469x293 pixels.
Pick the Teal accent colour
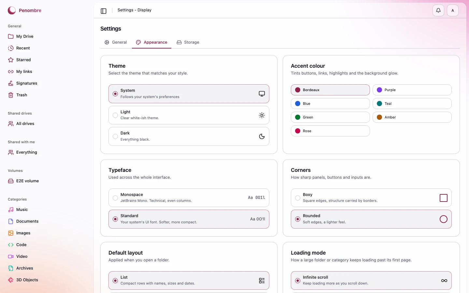412,104
